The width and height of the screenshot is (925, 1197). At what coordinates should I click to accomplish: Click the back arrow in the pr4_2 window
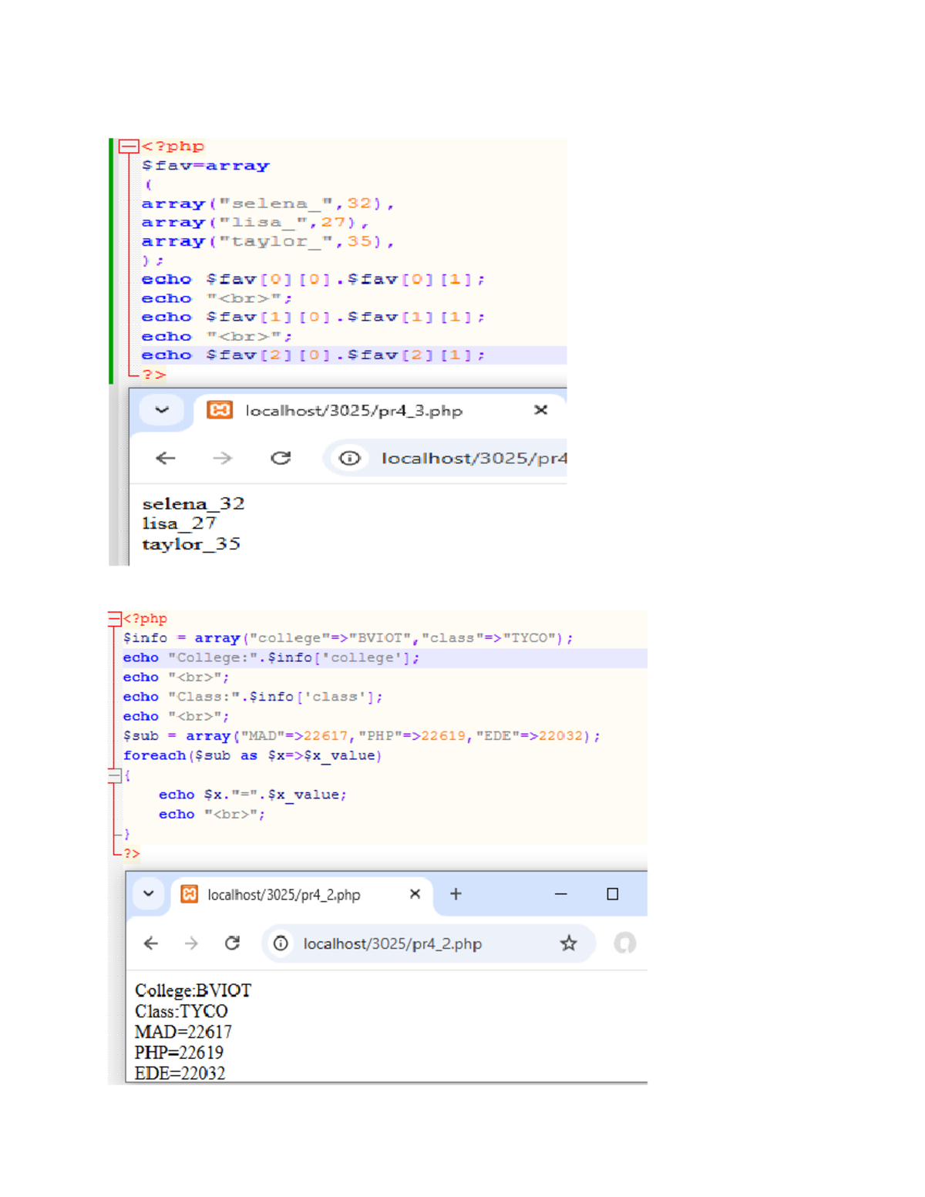151,943
